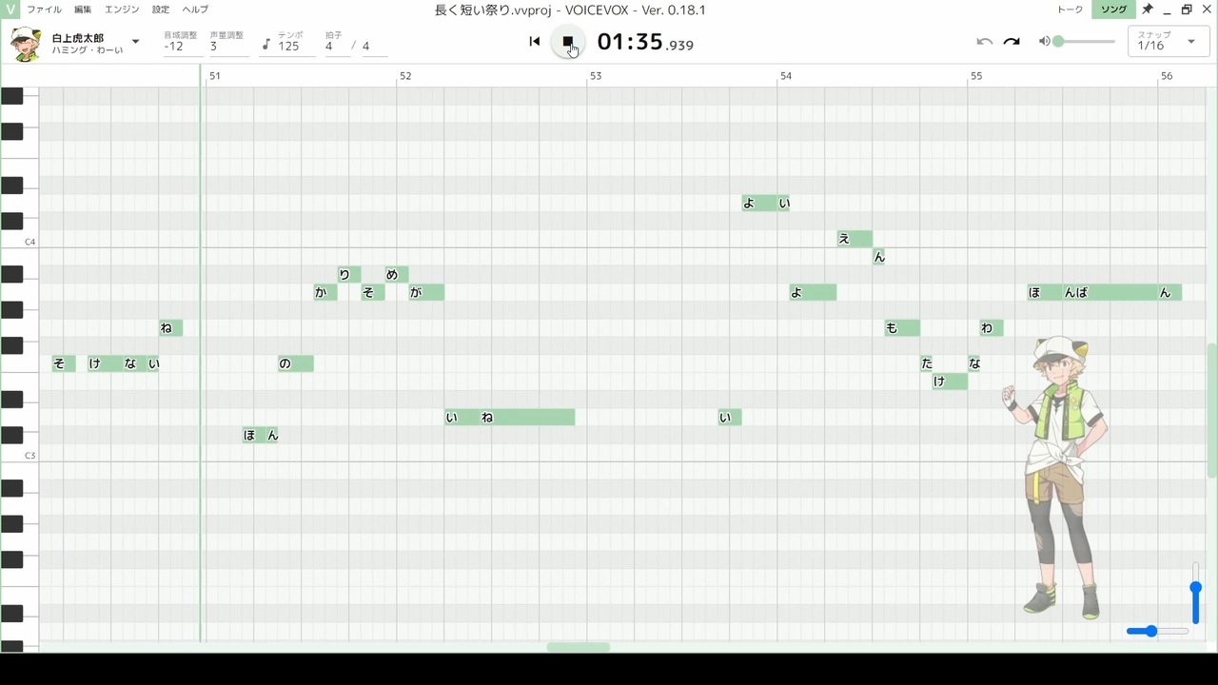Click the tempo note icon
Screen dimensions: 1218x685
tap(266, 45)
